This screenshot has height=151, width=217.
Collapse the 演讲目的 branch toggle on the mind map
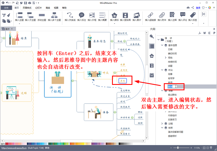pyautogui.click(x=132, y=118)
